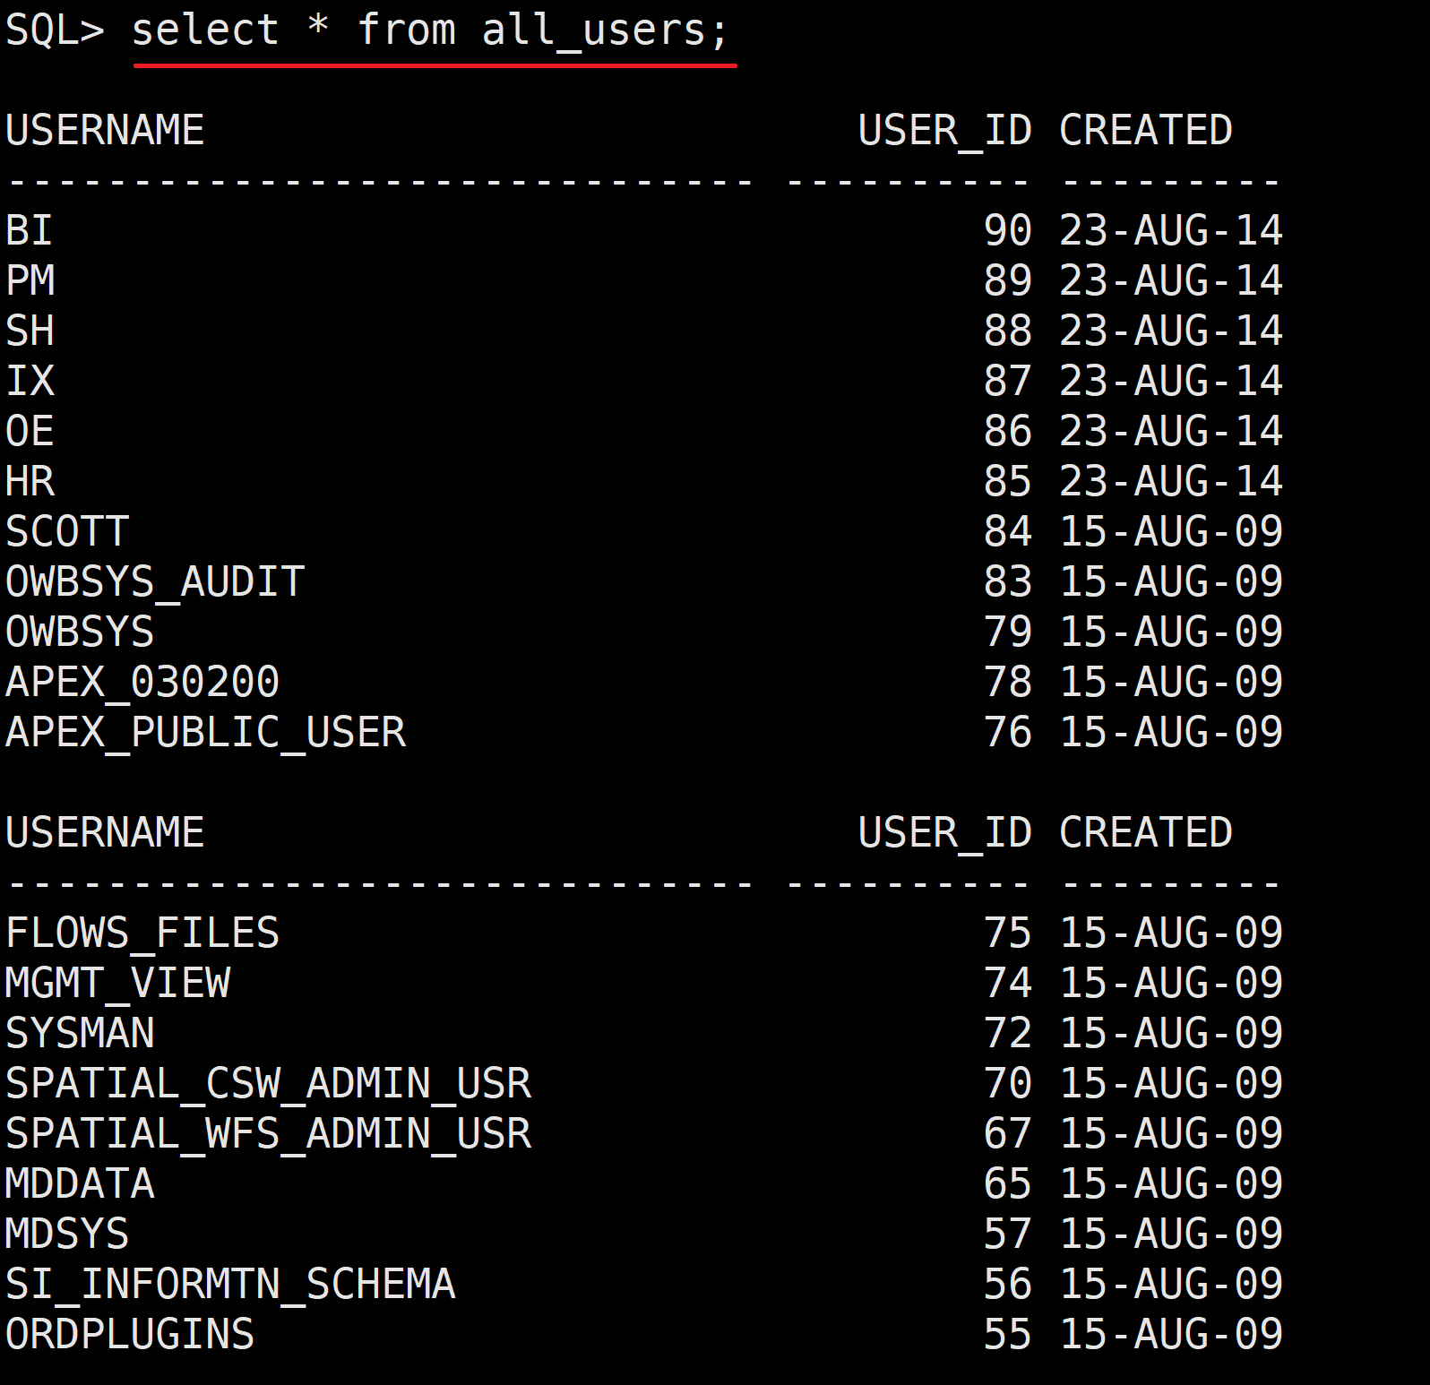The height and width of the screenshot is (1385, 1430).
Task: Click the created date for MDSYS
Action: (1170, 1234)
